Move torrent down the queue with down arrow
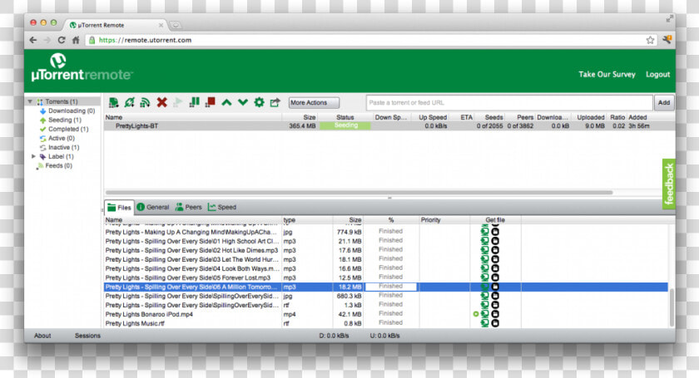 (x=242, y=102)
